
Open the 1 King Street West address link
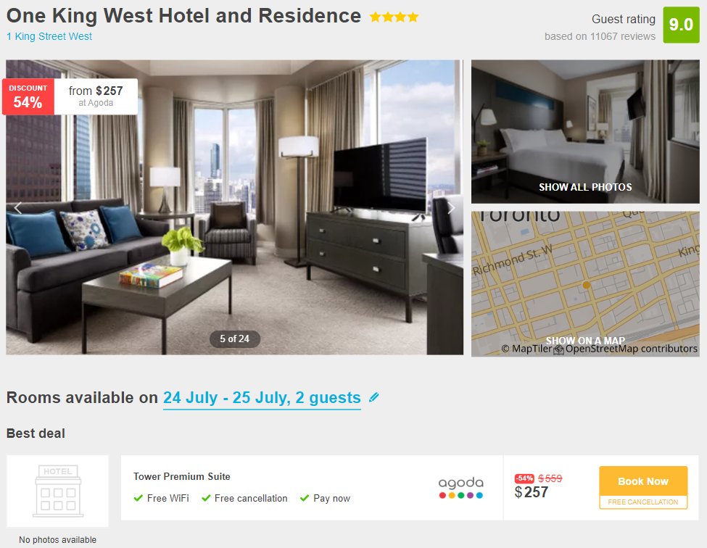[49, 36]
